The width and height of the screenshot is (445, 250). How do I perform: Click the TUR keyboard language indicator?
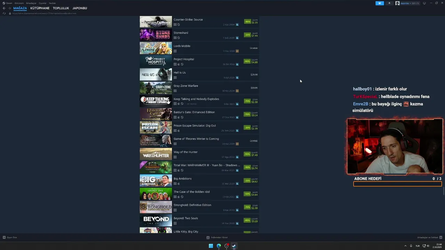click(418, 246)
